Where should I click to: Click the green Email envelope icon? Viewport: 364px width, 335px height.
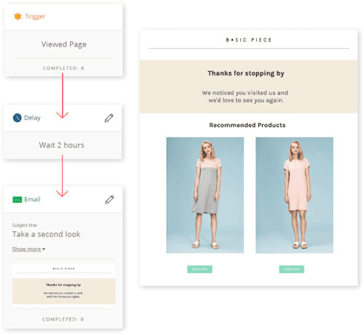[17, 199]
